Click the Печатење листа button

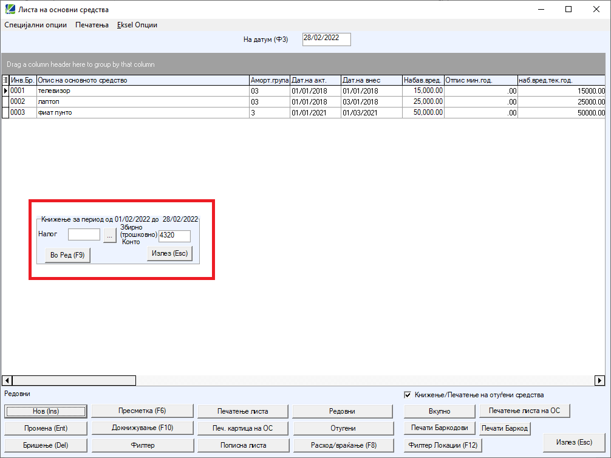[x=243, y=411]
